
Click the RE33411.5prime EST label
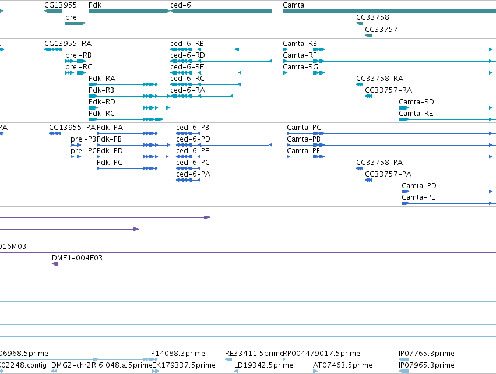coord(254,354)
